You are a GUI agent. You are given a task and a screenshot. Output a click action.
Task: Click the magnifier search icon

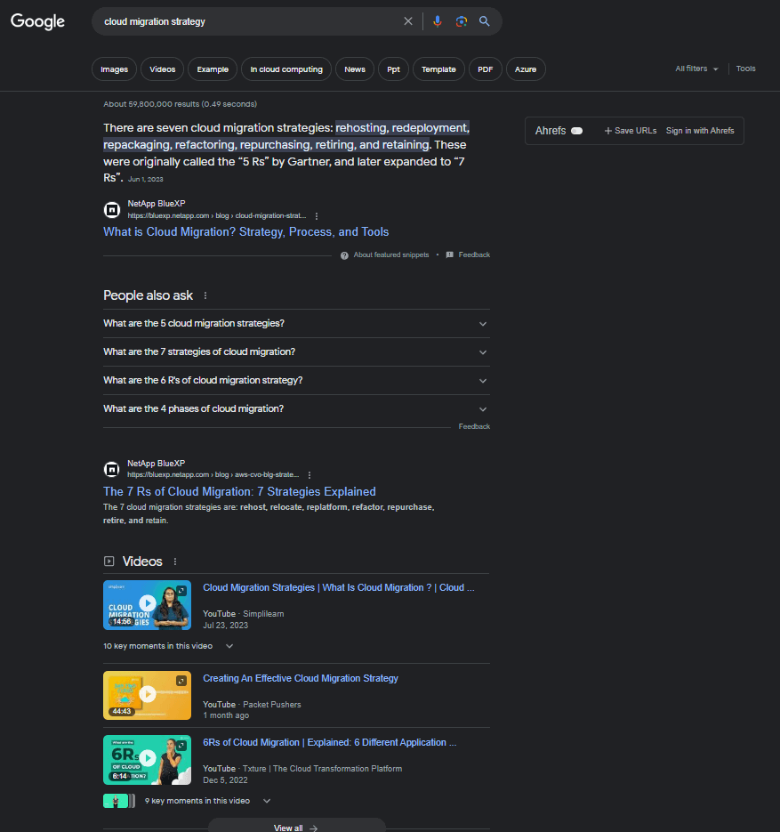click(484, 21)
